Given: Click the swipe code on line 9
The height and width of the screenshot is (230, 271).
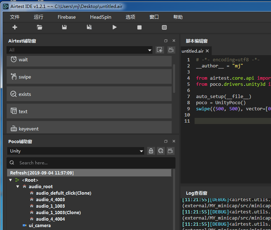Looking at the screenshot, I should pos(233,109).
